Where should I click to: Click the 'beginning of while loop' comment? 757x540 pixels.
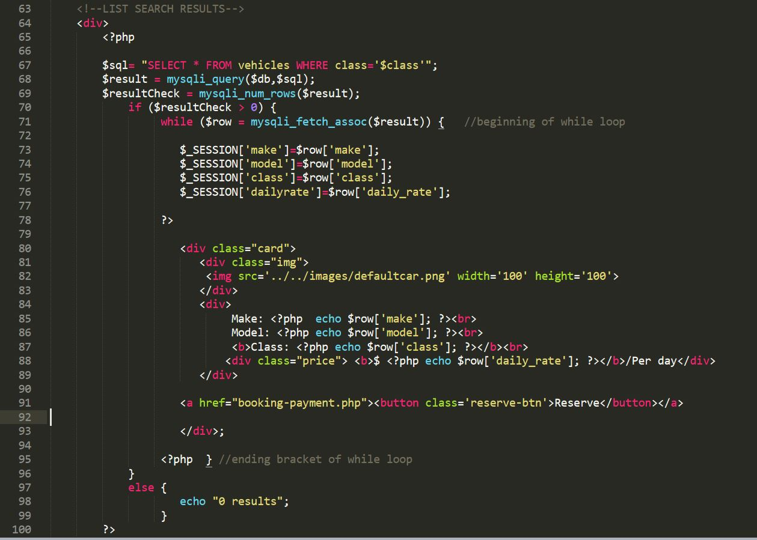tap(545, 121)
